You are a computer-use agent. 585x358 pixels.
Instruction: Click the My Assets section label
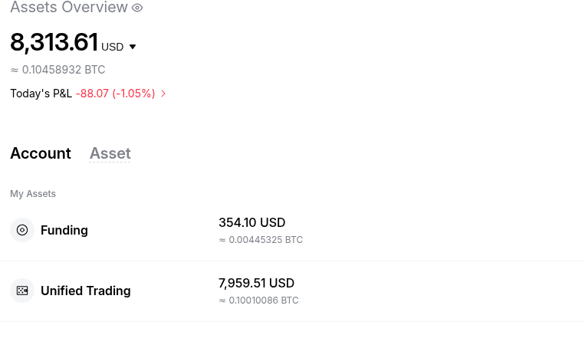pyautogui.click(x=33, y=194)
